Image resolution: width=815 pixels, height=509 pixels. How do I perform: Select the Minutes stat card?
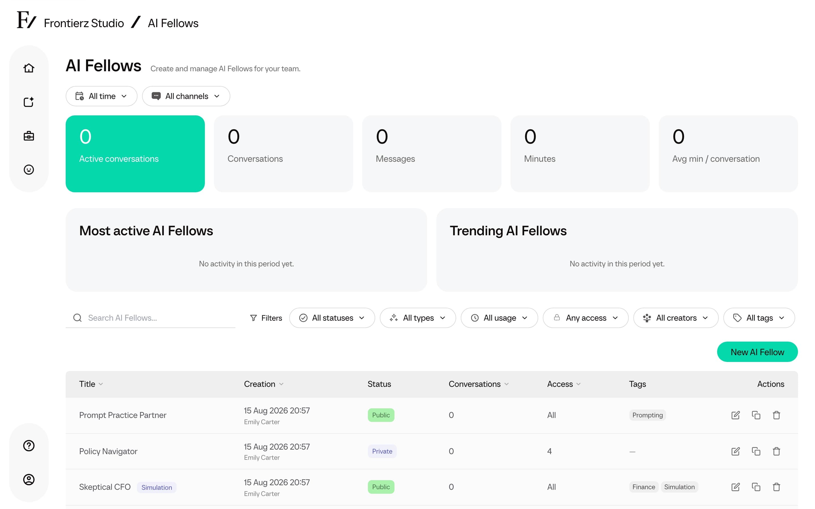[580, 154]
